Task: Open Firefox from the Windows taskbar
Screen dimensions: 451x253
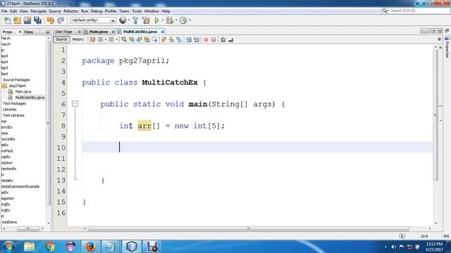Action: tap(90, 247)
